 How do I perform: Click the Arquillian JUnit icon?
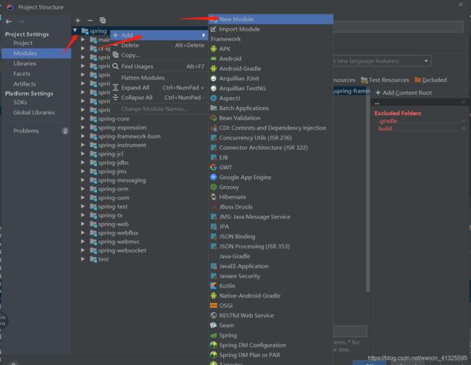click(214, 79)
